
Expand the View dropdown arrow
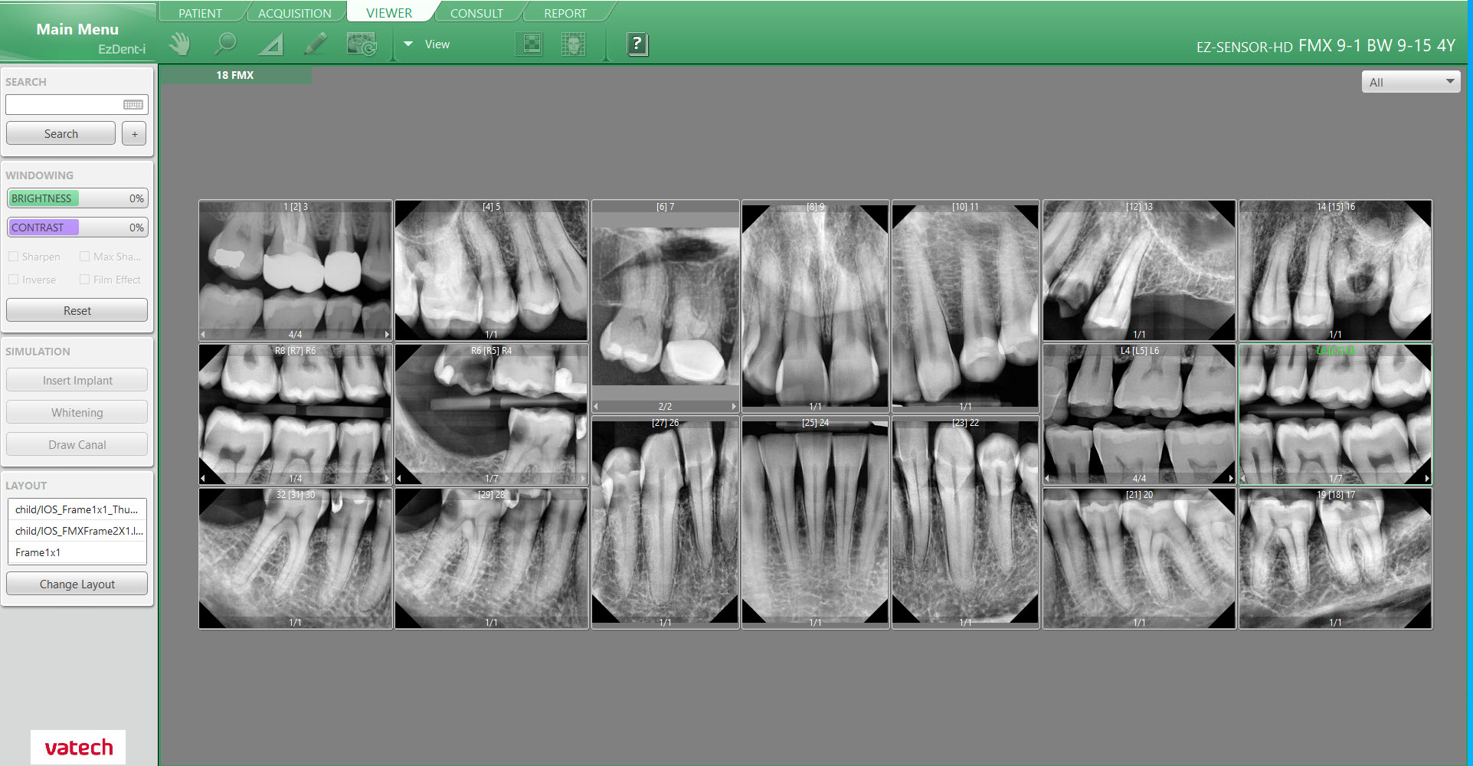[408, 44]
